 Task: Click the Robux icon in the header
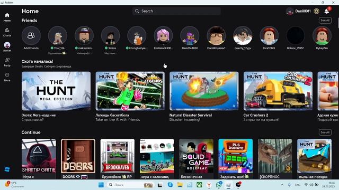click(316, 11)
